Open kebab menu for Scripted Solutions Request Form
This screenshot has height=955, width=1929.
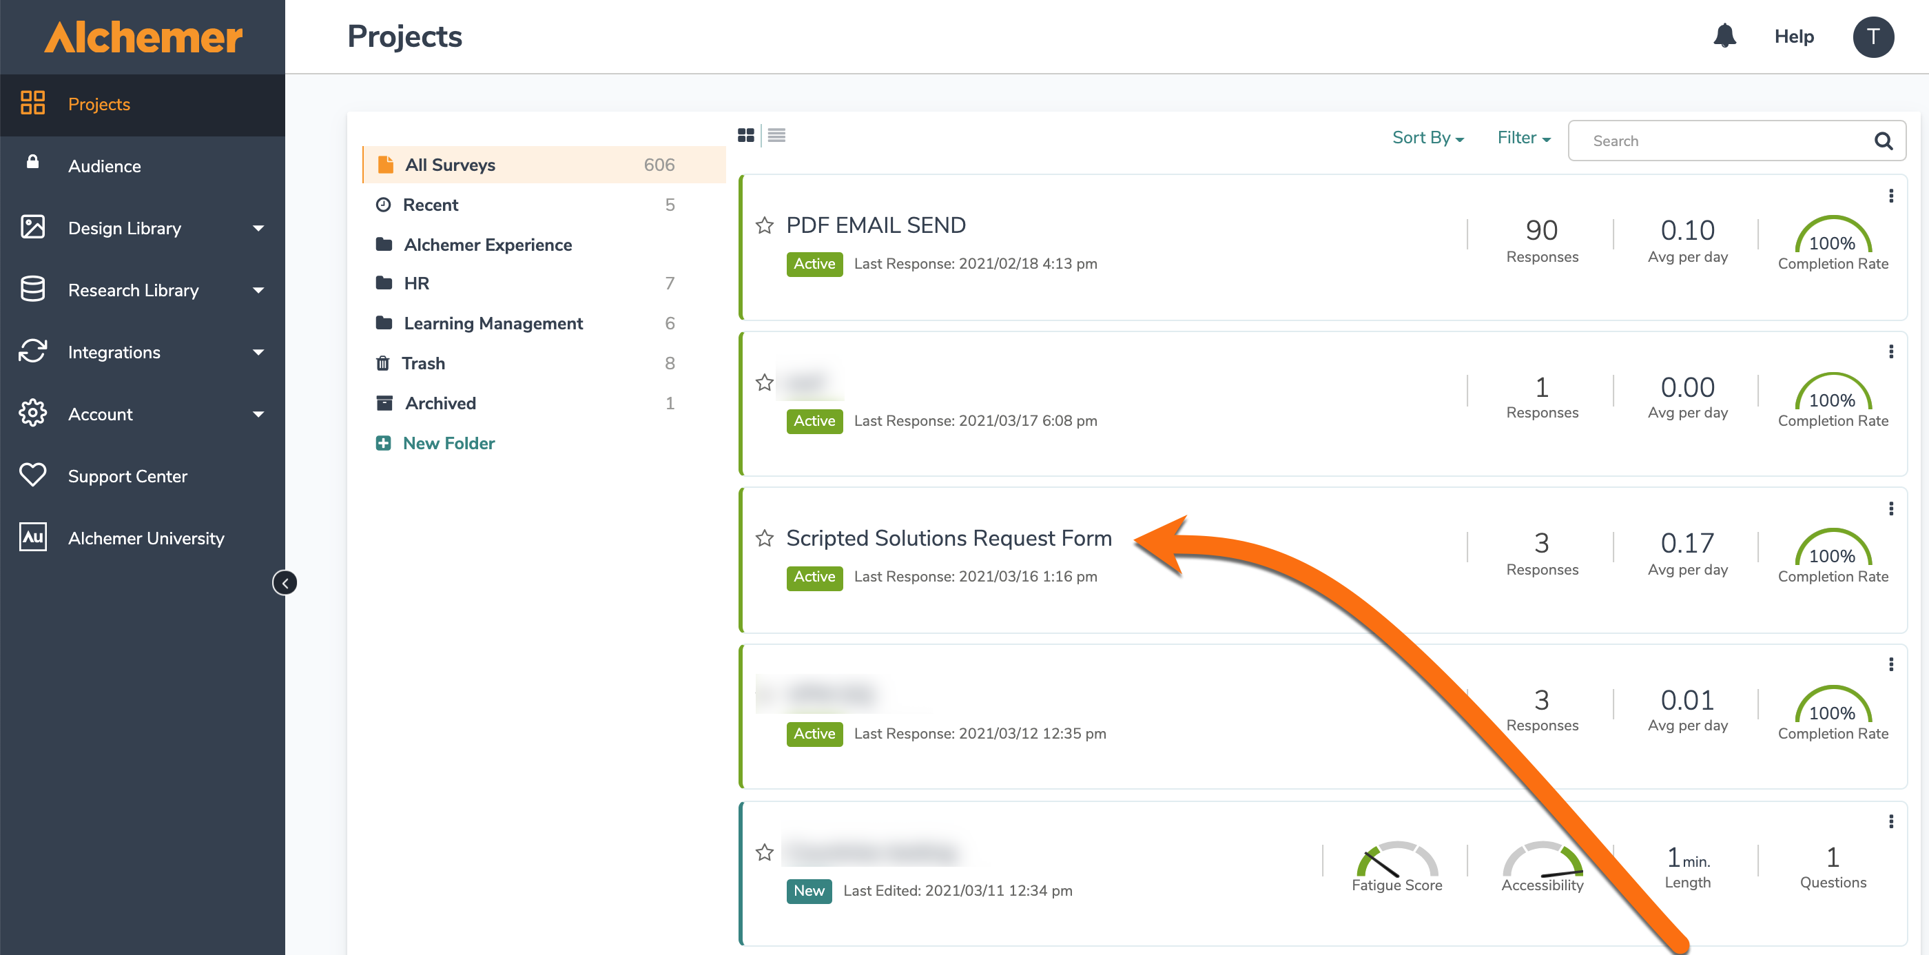1891,509
